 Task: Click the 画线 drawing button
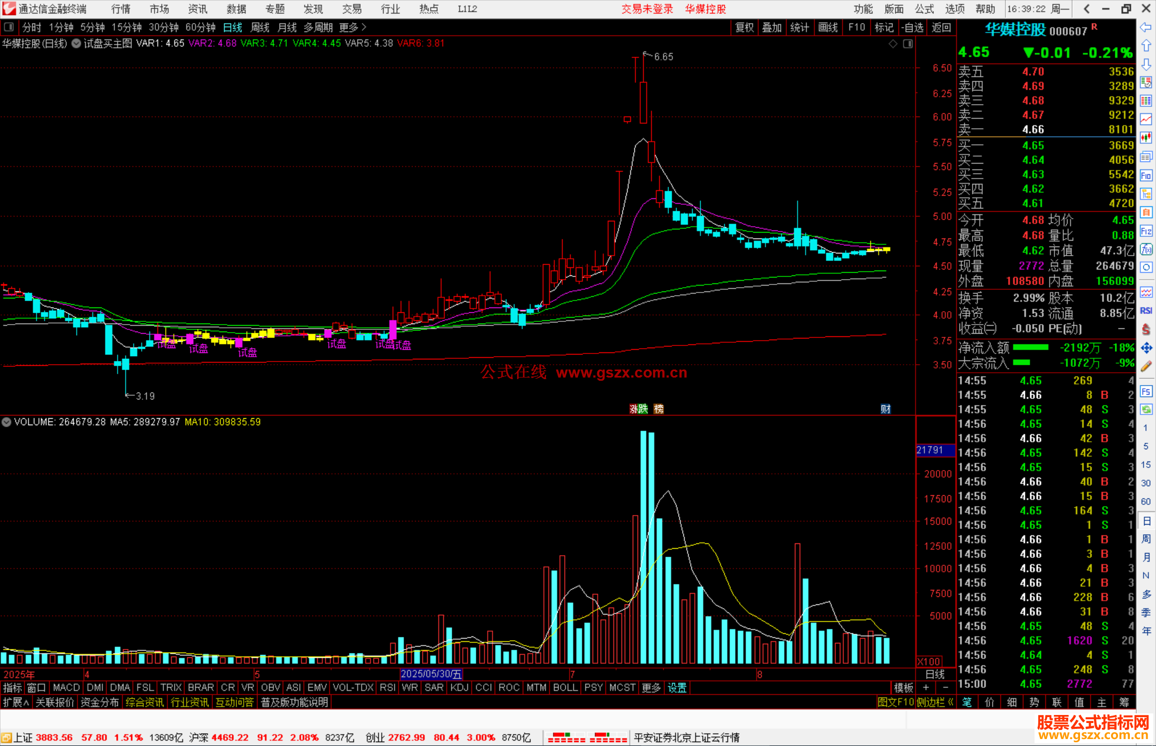point(828,27)
